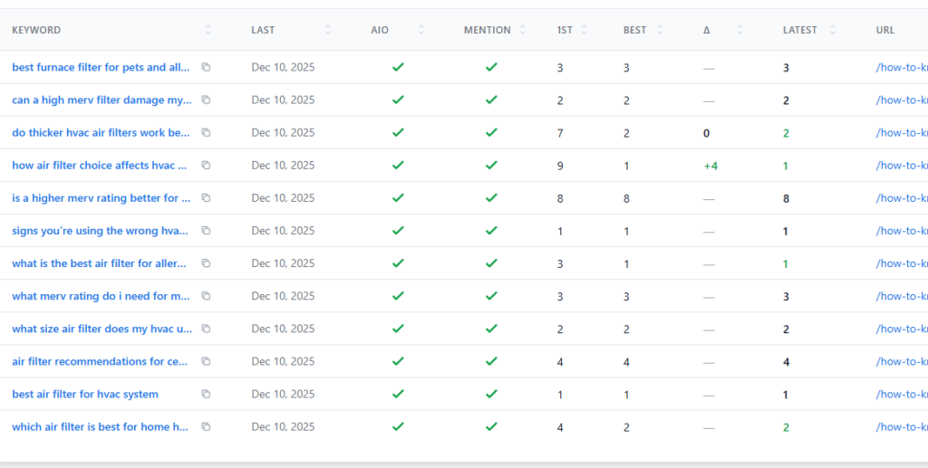The width and height of the screenshot is (928, 468).
Task: Click copy icon beside 'do thicker hvac air filters'
Action: (x=206, y=133)
